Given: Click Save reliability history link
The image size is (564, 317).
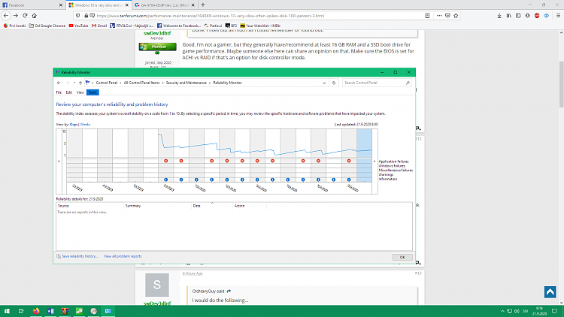Looking at the screenshot, I should coord(79,256).
